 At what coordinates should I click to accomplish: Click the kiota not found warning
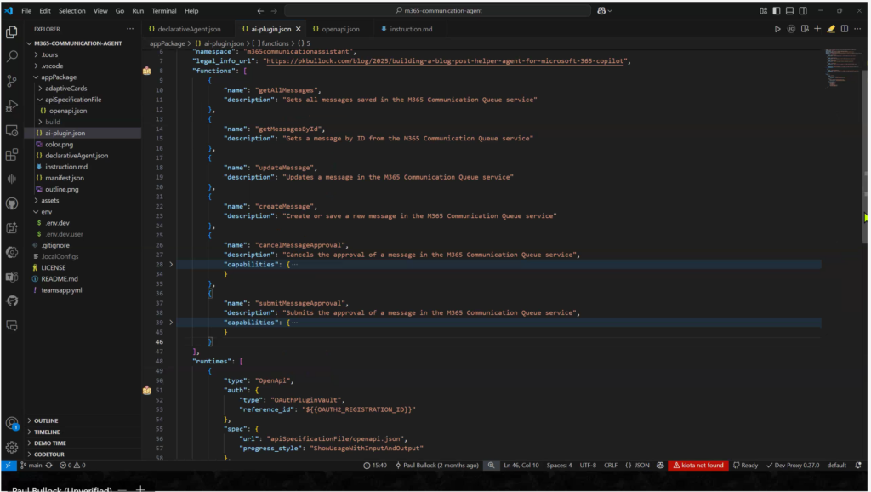point(698,466)
